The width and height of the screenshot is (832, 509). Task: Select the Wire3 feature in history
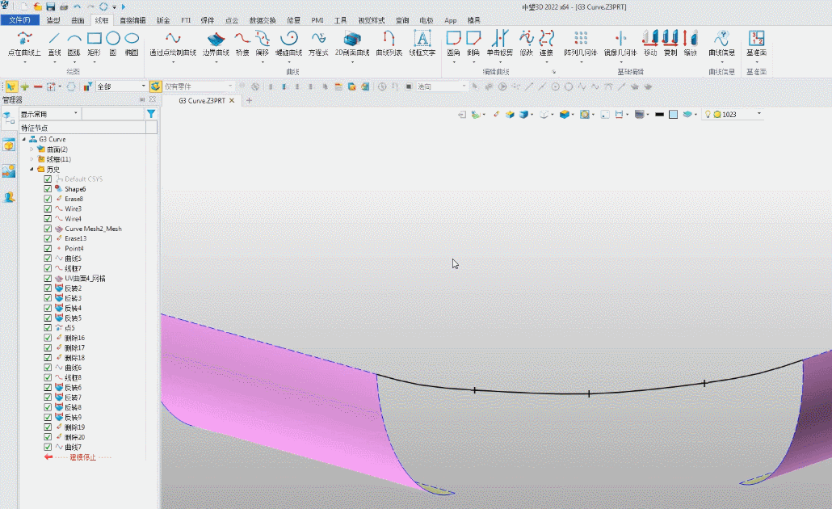point(74,208)
